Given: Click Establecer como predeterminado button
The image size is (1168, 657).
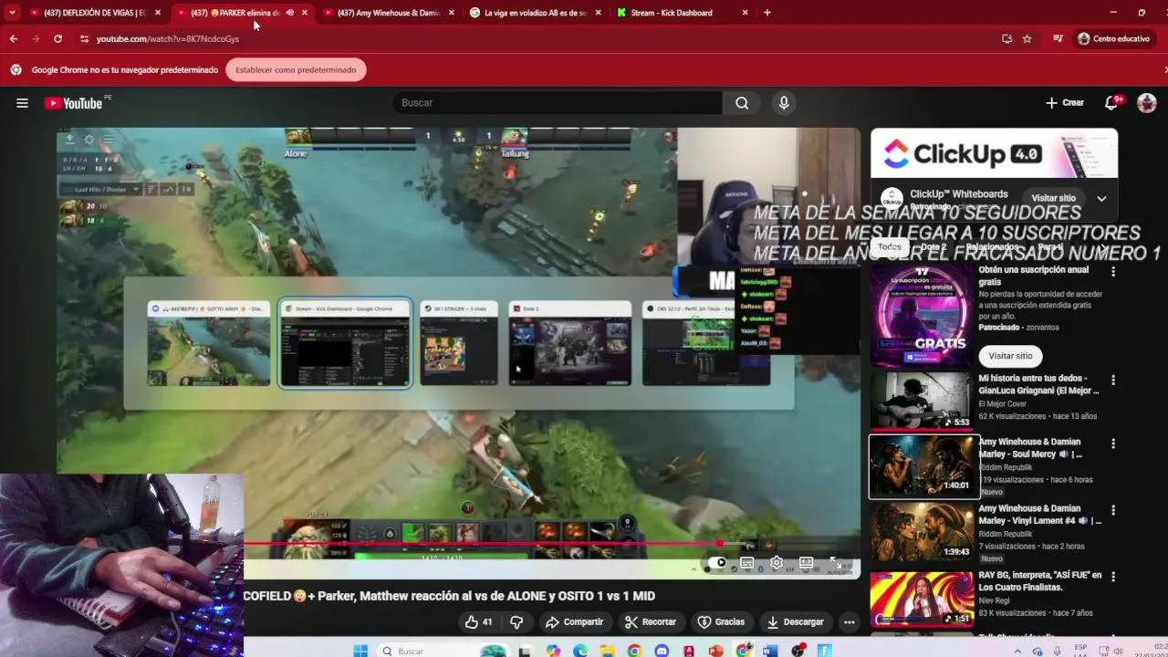Looking at the screenshot, I should pyautogui.click(x=296, y=69).
